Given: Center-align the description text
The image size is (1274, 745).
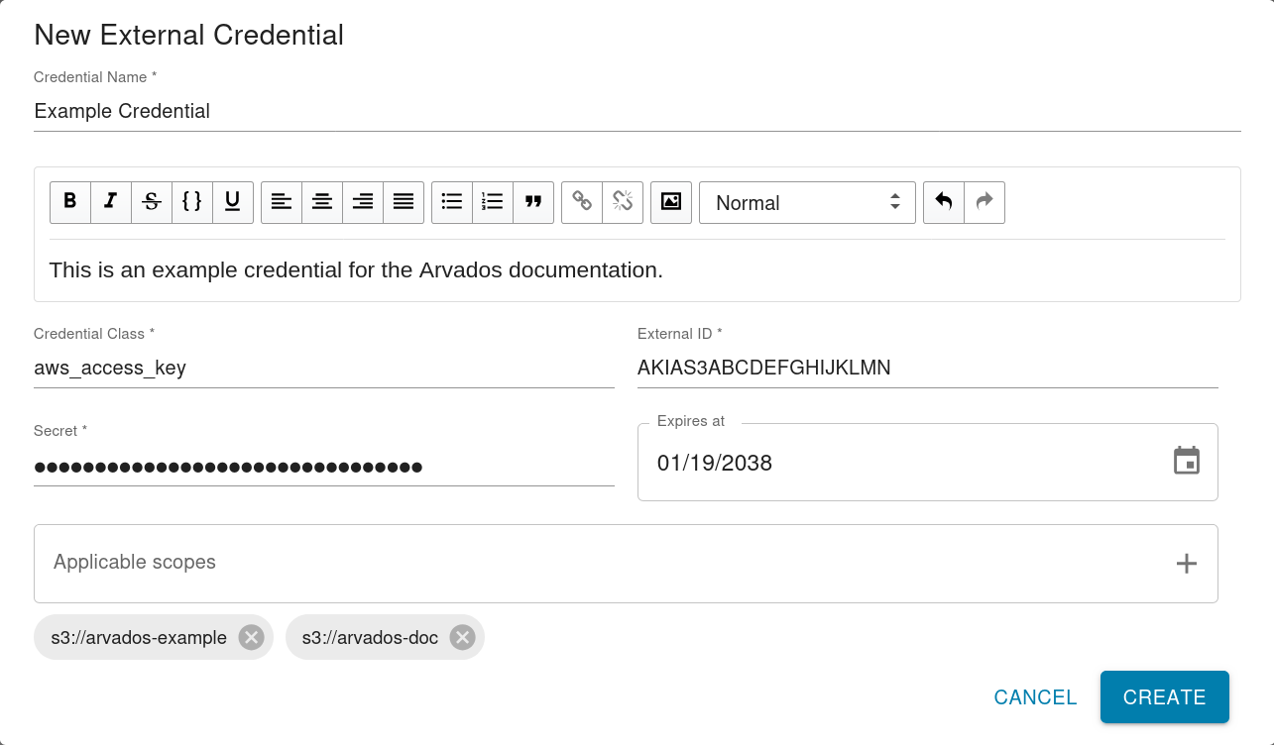Looking at the screenshot, I should 322,202.
